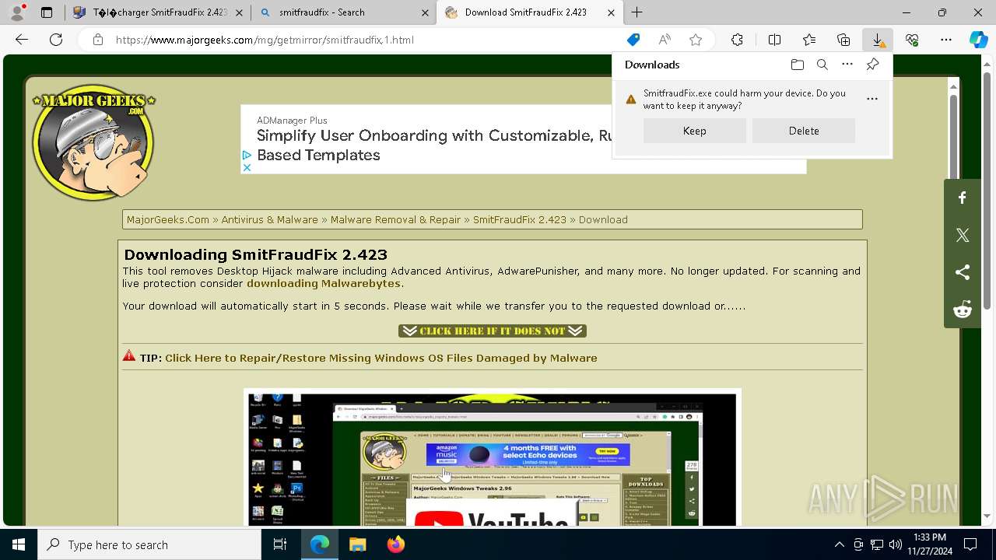Open Extensions puzzle icon
996x560 pixels.
click(x=737, y=40)
